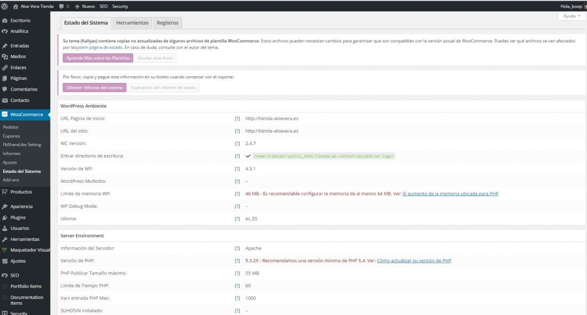
Task: Open FbShareLike Setting submenu item
Action: [x=22, y=145]
